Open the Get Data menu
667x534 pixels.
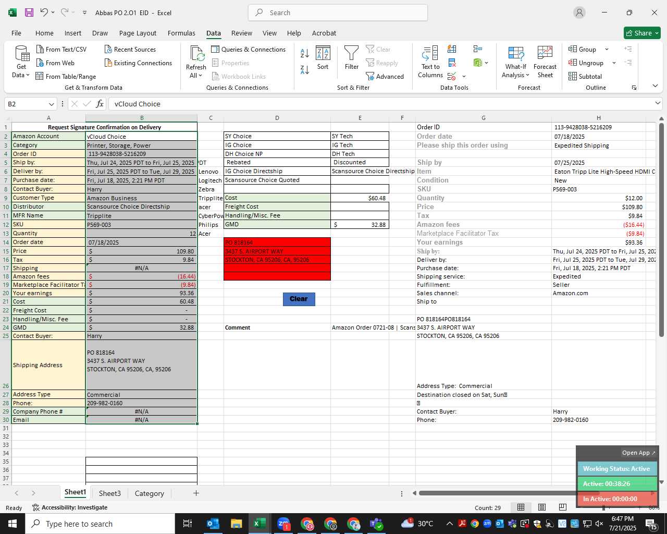point(21,62)
